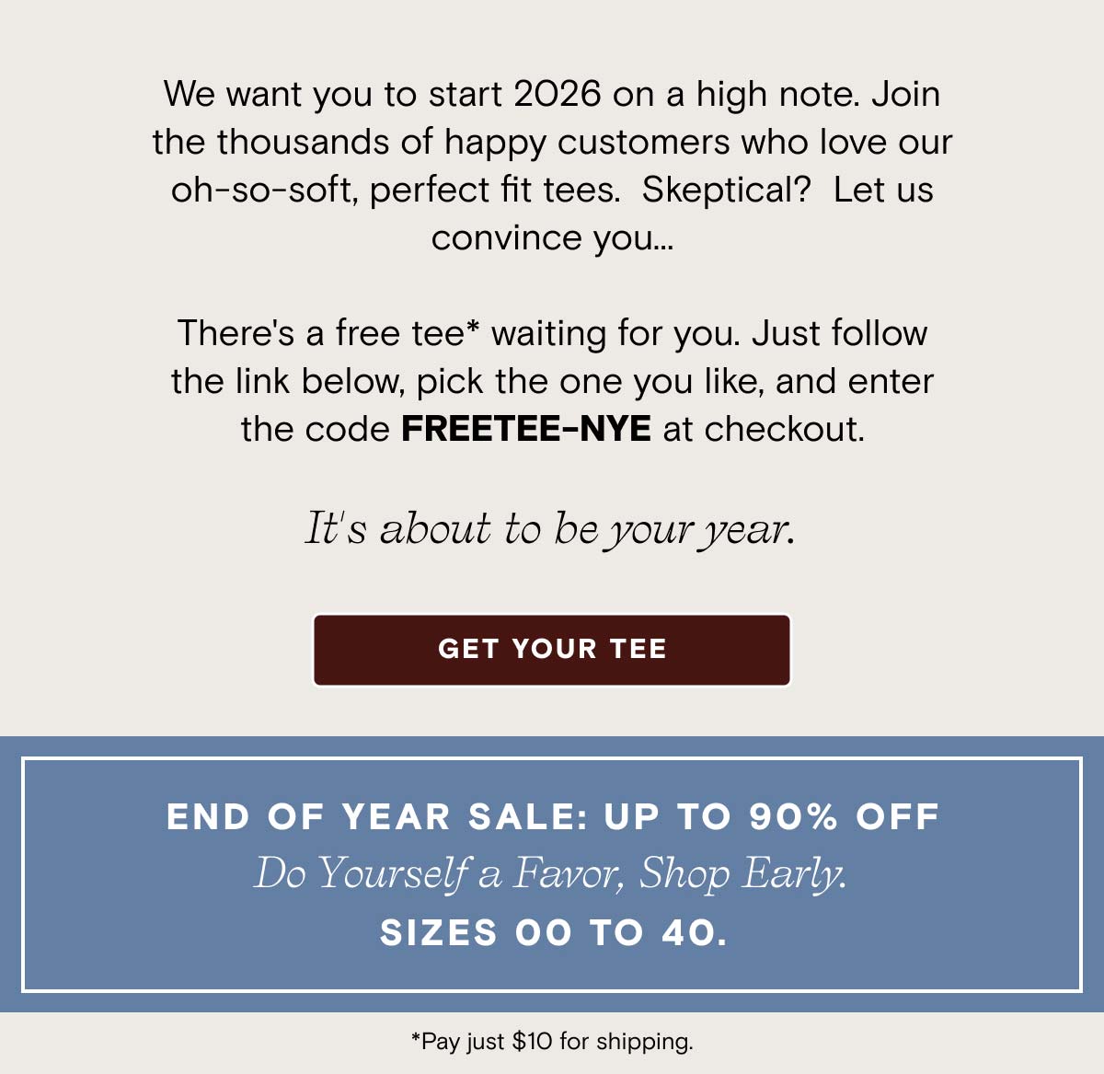Click the 'start 2026 on a high note' paragraph
Viewport: 1104px width, 1074px height.
coord(552,93)
